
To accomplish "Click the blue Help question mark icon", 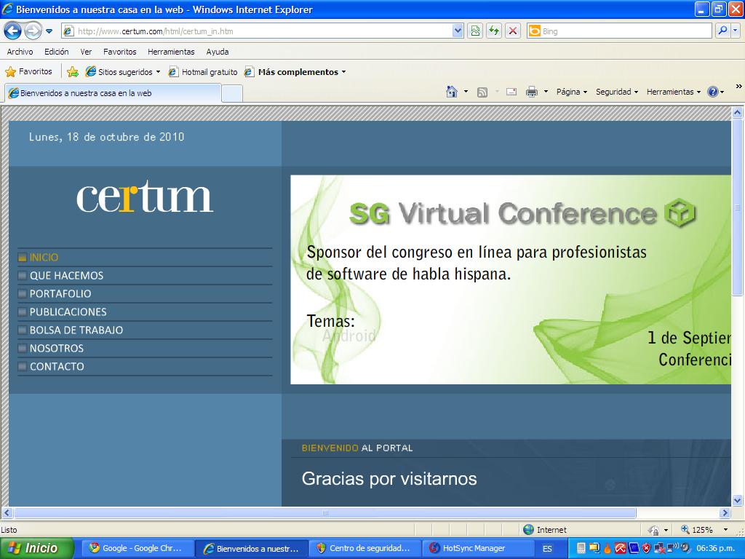I will (x=713, y=92).
